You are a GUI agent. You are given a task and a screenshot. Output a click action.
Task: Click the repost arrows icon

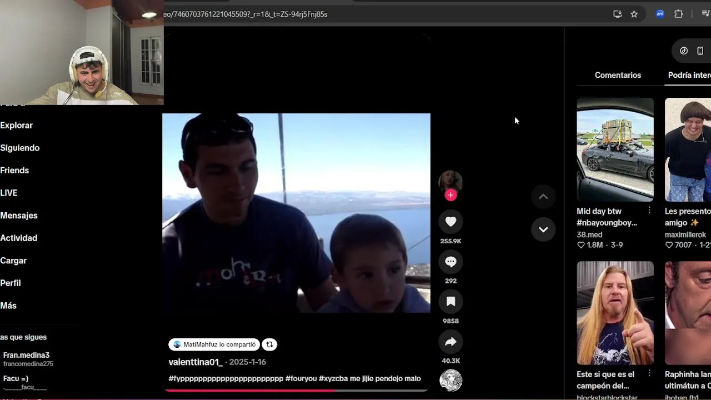269,344
